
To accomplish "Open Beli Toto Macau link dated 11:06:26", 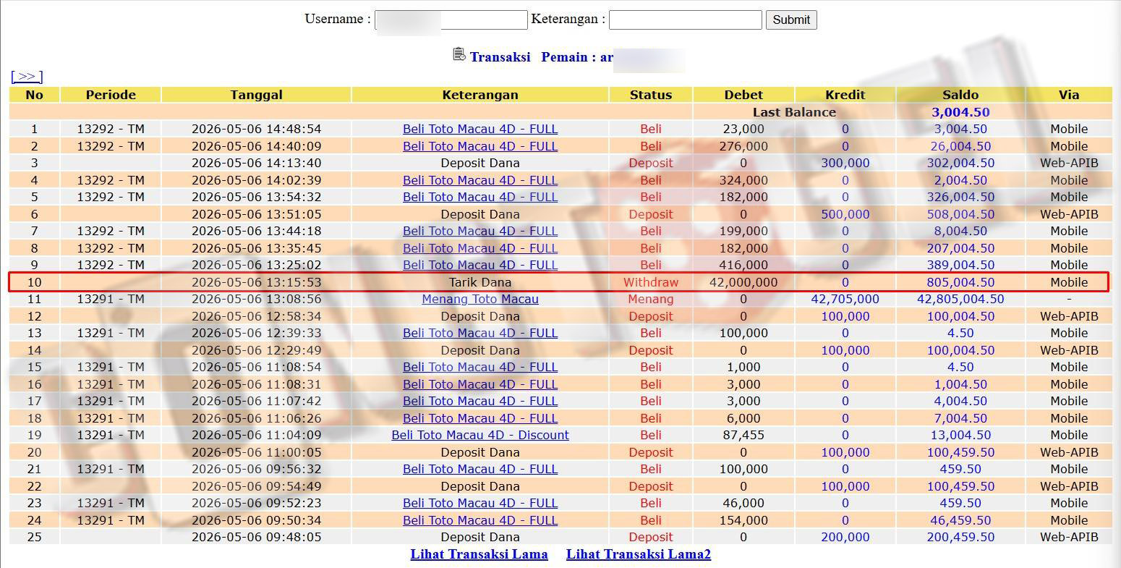I will coord(480,418).
